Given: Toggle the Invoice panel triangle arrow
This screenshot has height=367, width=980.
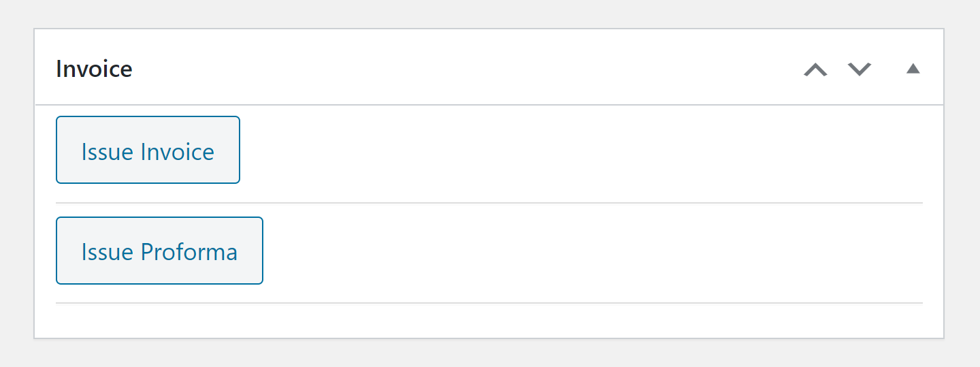Looking at the screenshot, I should (x=913, y=69).
